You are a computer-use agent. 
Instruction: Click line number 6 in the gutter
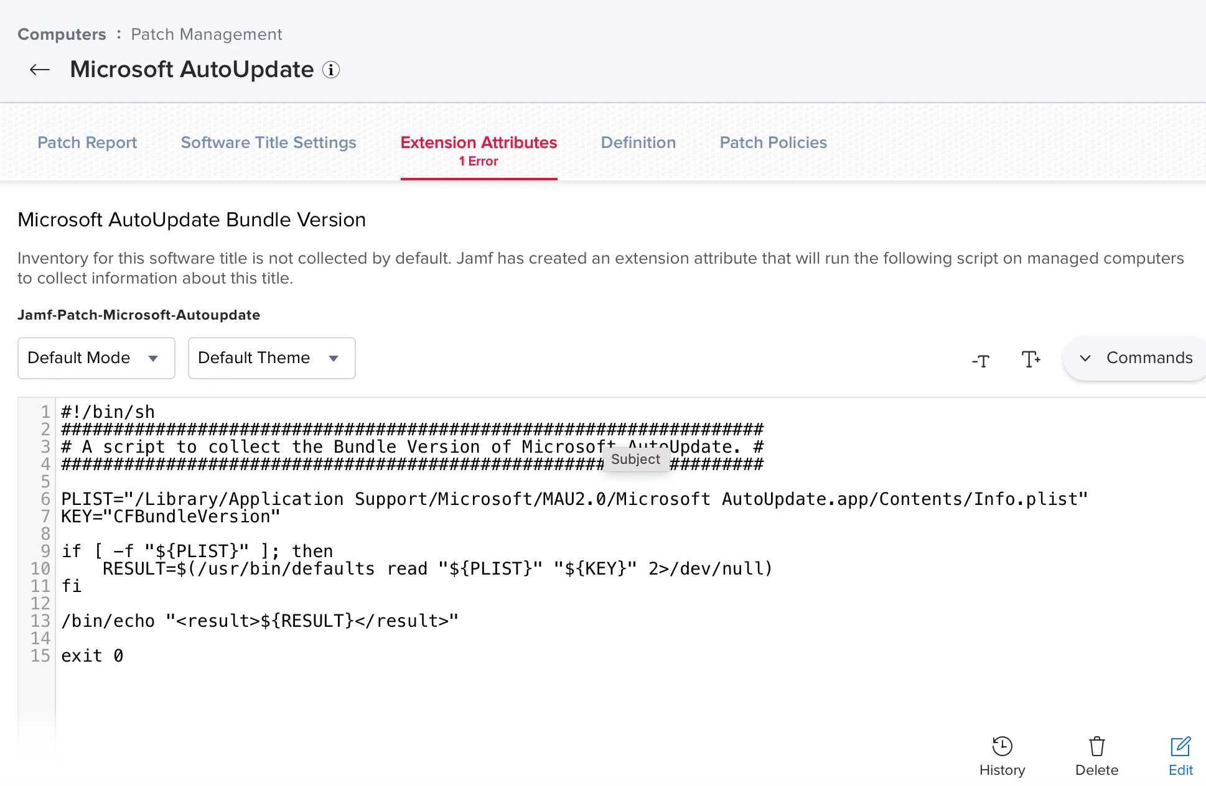point(45,499)
